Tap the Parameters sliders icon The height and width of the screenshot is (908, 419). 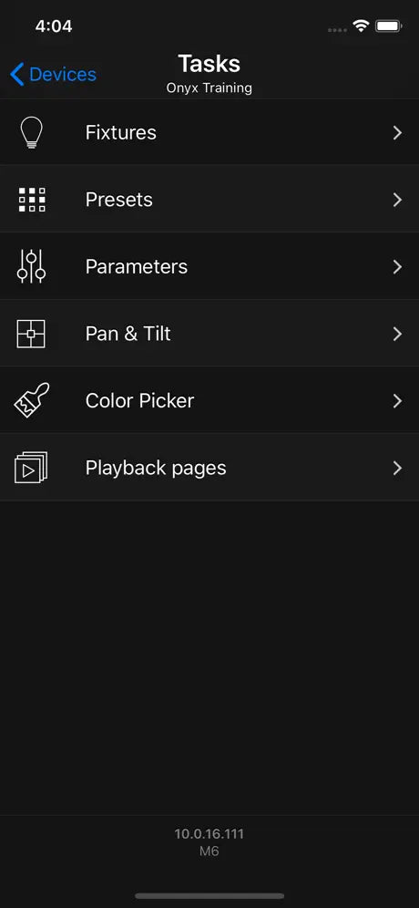[x=31, y=266]
